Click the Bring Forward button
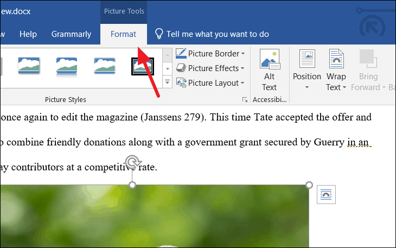 (x=368, y=70)
